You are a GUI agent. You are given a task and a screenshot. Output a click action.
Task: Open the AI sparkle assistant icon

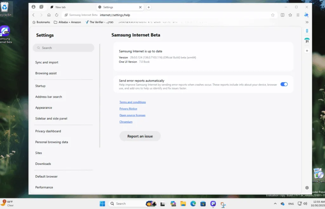pyautogui.click(x=306, y=15)
